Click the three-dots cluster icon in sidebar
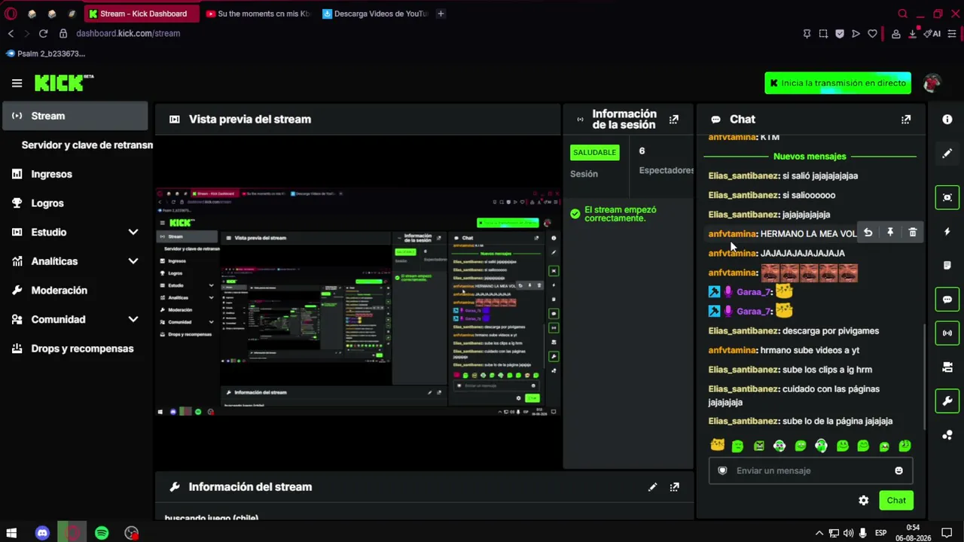Viewport: 964px width, 542px height. 947,435
